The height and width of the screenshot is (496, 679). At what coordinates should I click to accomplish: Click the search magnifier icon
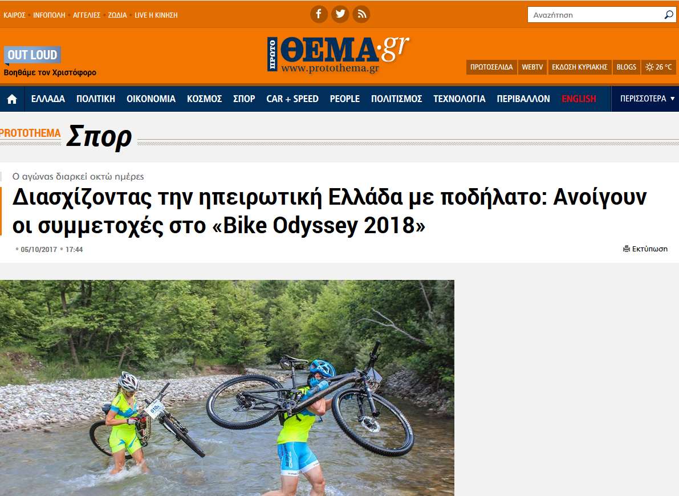669,15
